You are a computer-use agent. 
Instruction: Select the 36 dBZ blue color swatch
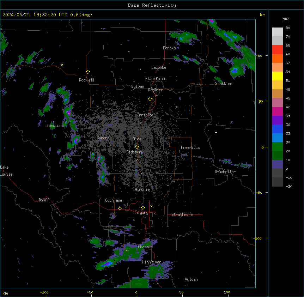tap(277, 129)
